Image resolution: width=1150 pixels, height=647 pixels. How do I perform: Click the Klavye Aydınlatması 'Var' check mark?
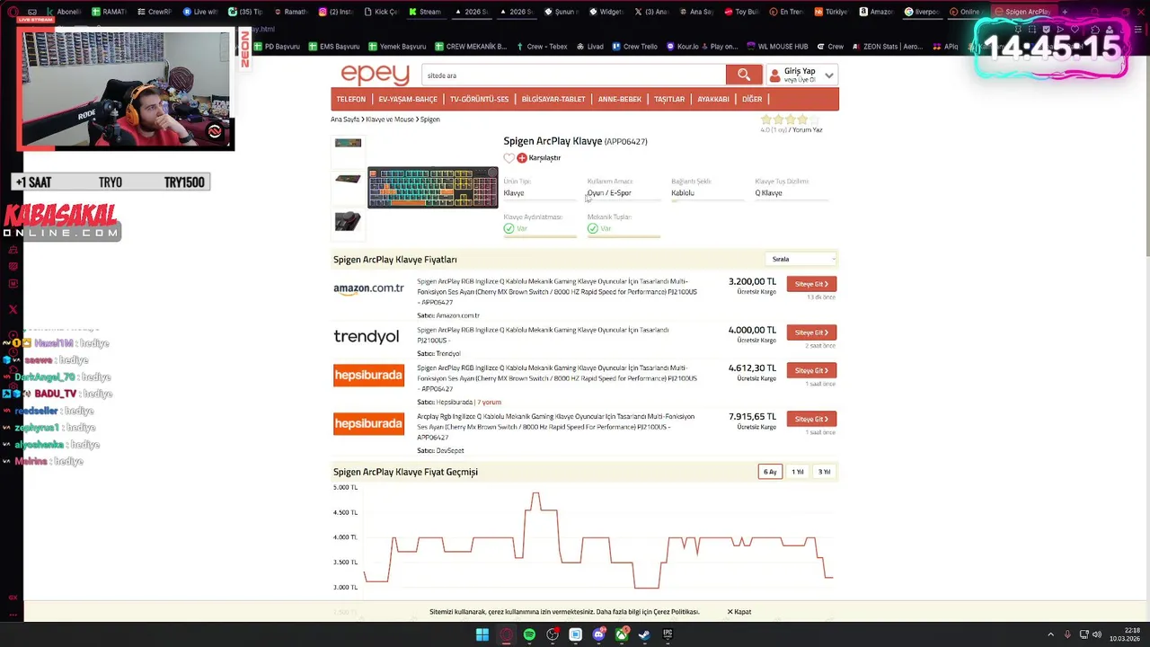pos(509,228)
